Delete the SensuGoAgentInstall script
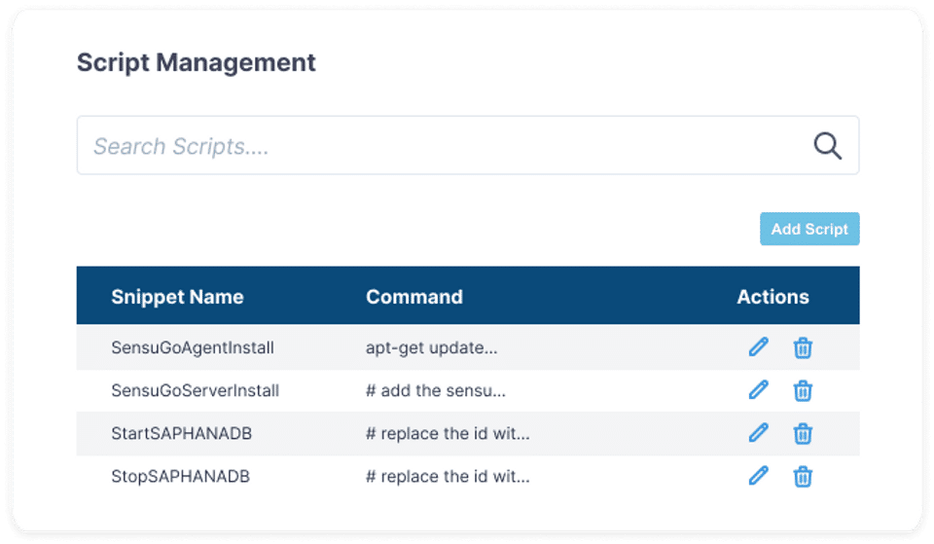 click(803, 347)
